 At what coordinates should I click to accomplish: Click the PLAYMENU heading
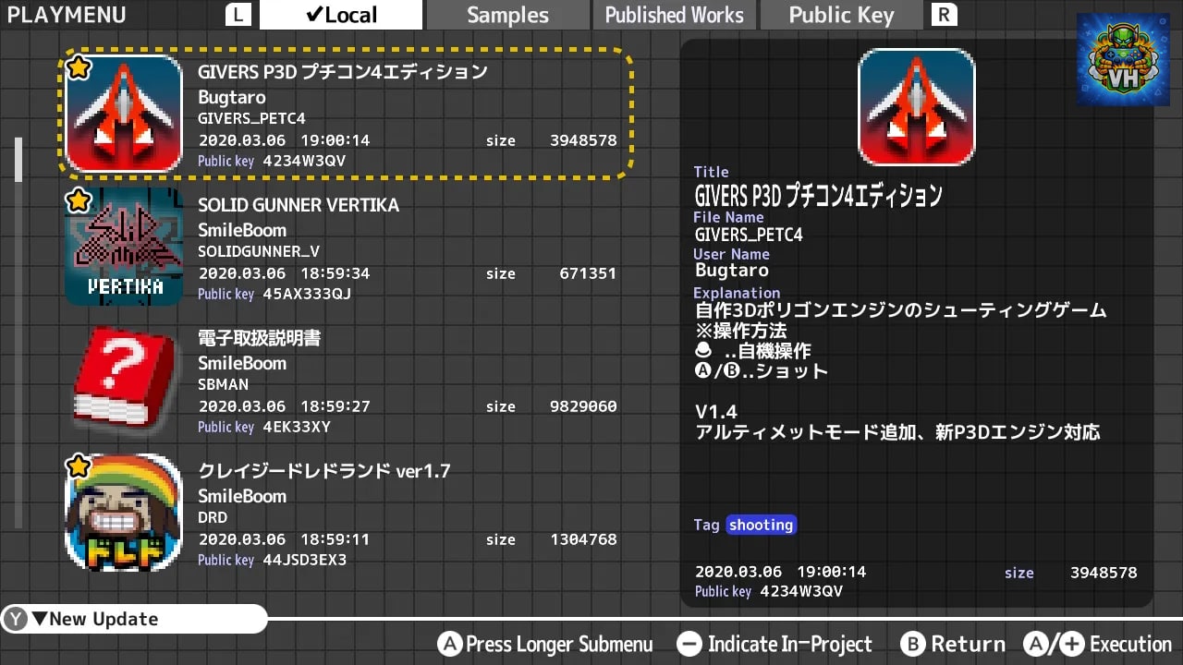[x=67, y=15]
